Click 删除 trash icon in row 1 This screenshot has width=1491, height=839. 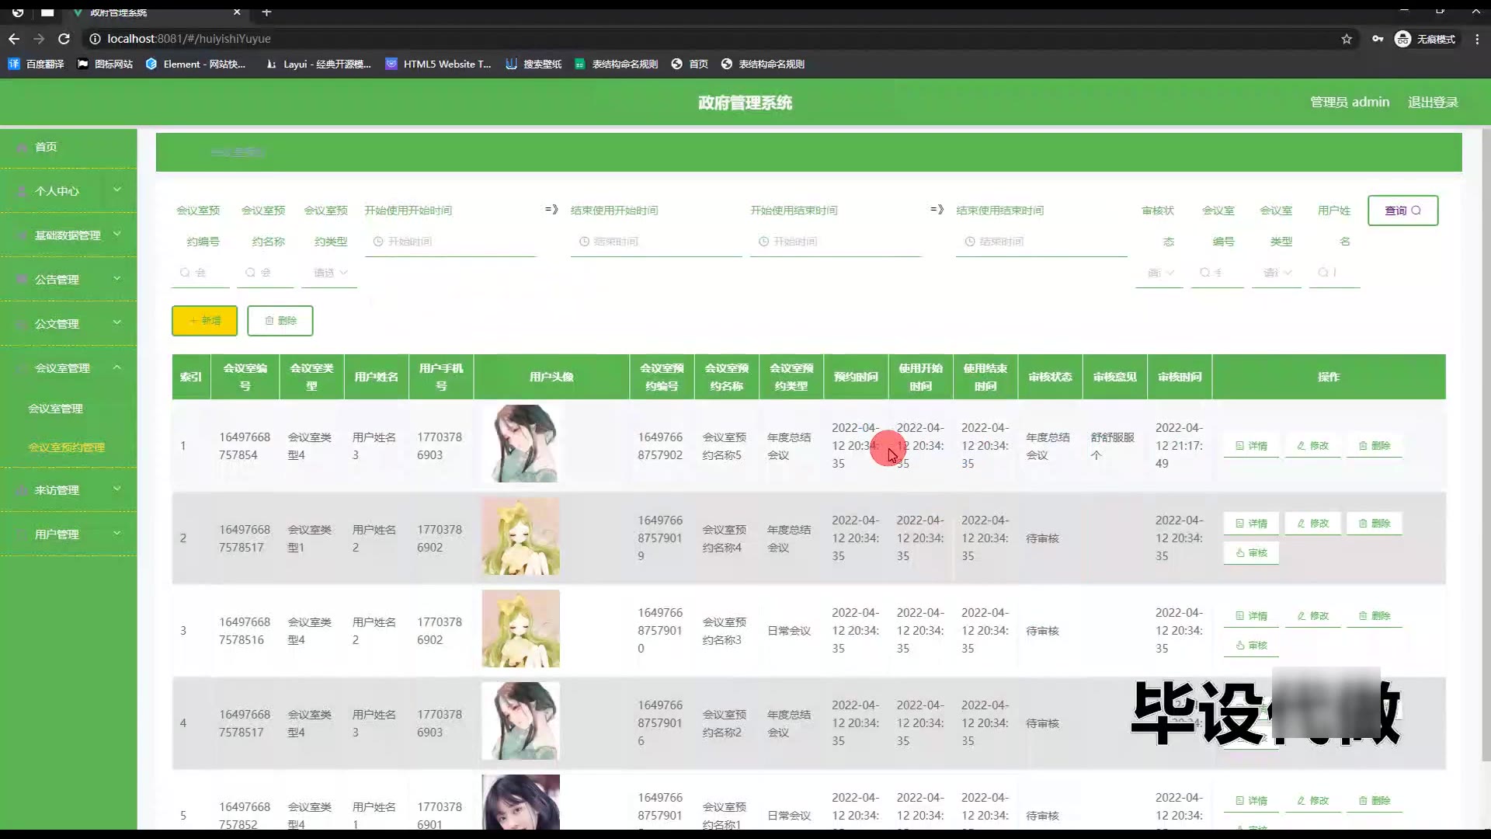(1374, 446)
